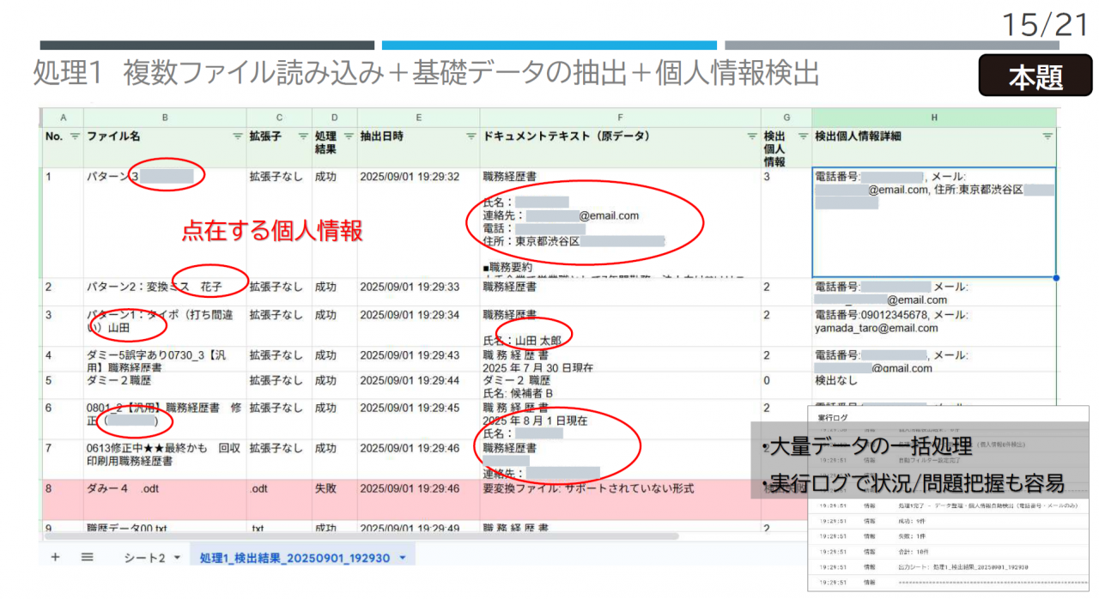Select column F header
The image size is (1099, 599).
(x=621, y=117)
